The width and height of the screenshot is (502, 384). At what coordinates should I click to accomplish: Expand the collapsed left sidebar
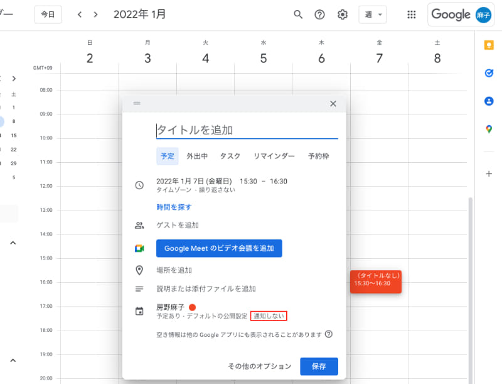tap(13, 79)
